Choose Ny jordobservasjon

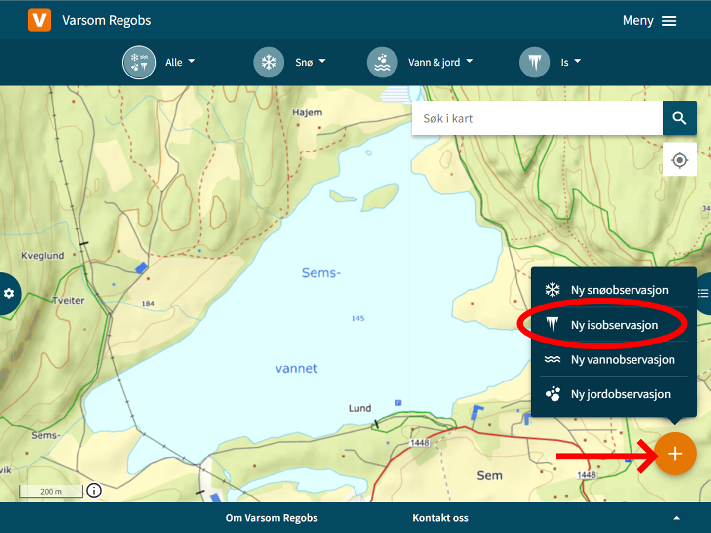pyautogui.click(x=614, y=394)
